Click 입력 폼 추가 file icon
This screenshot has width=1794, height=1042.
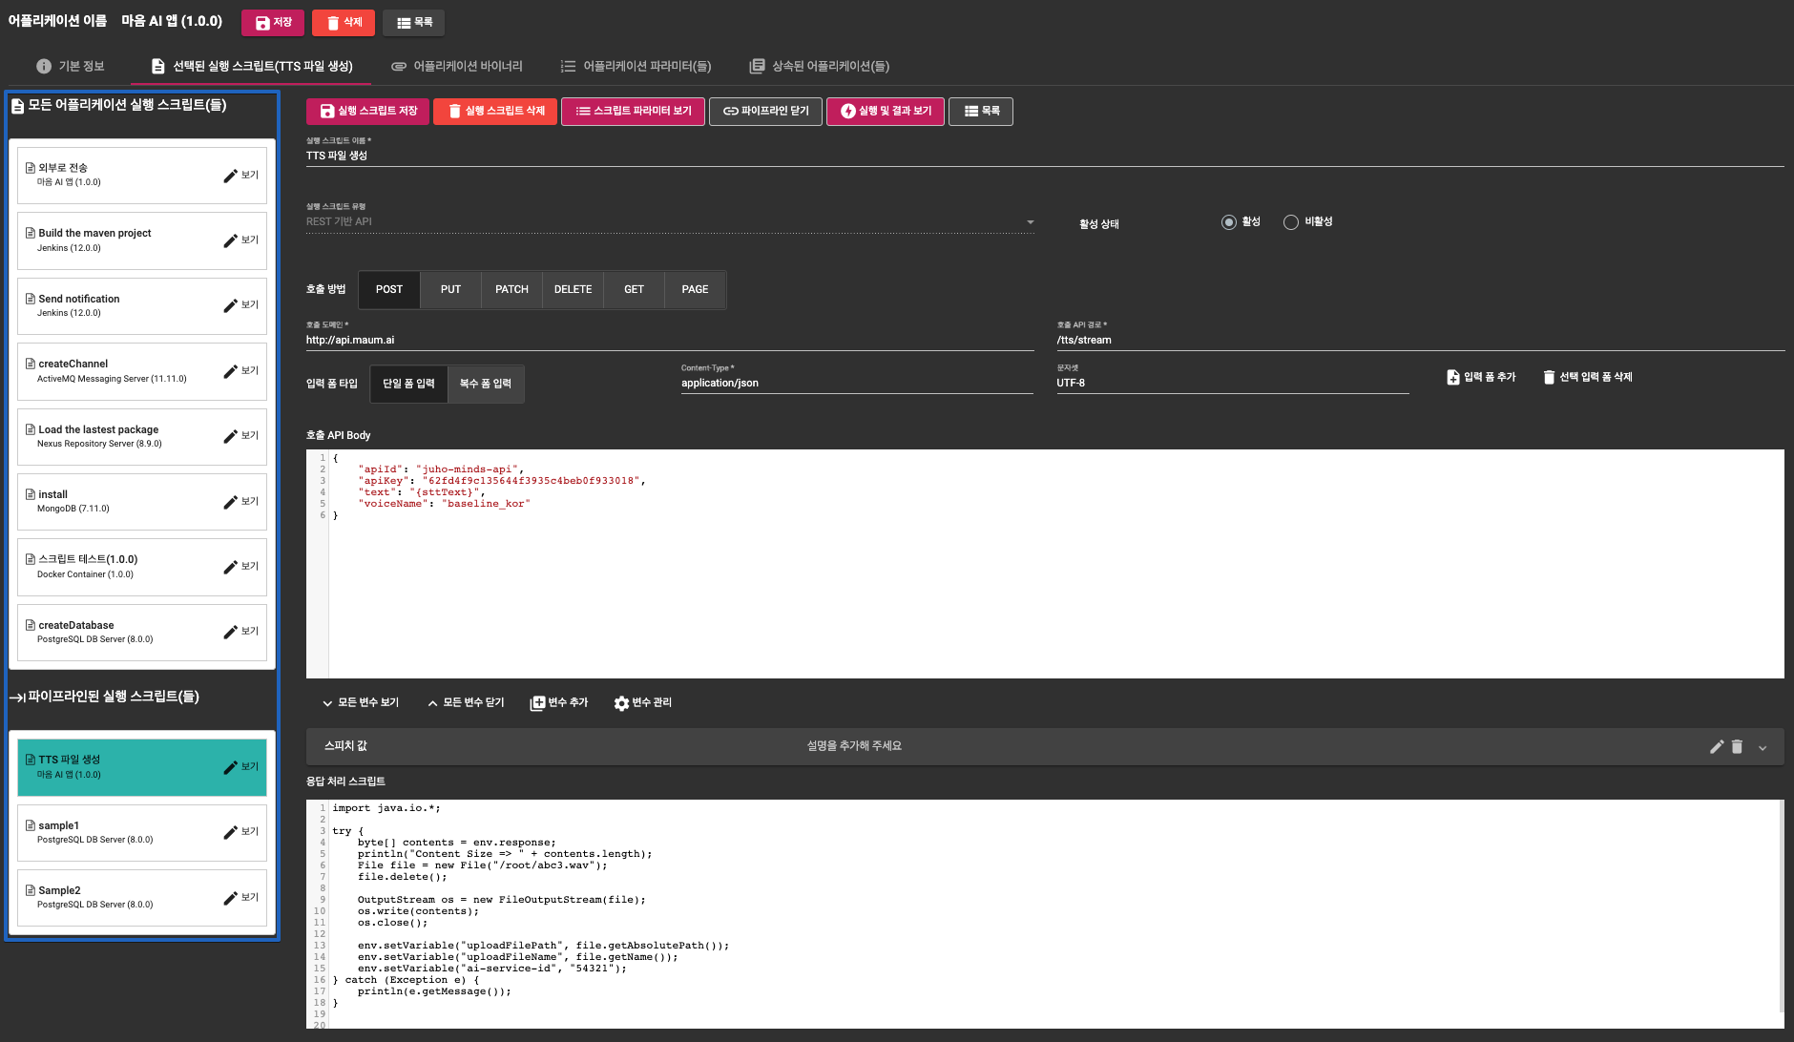(x=1453, y=377)
